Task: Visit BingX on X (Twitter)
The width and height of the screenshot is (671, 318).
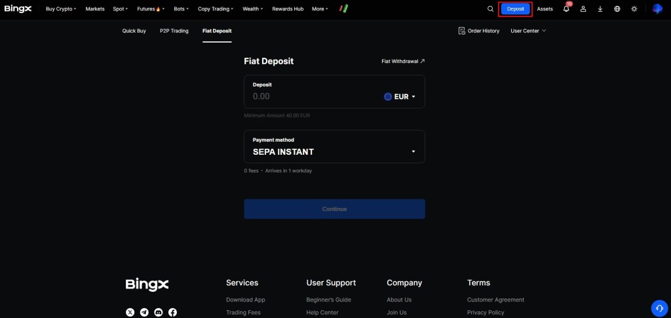Action: pos(130,313)
